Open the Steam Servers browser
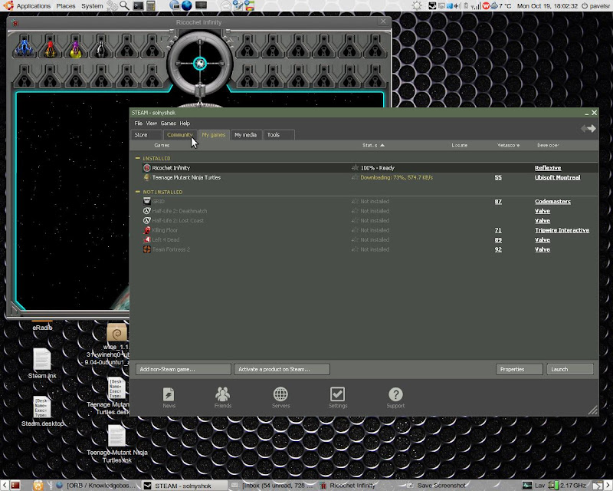This screenshot has height=491, width=613. click(280, 397)
